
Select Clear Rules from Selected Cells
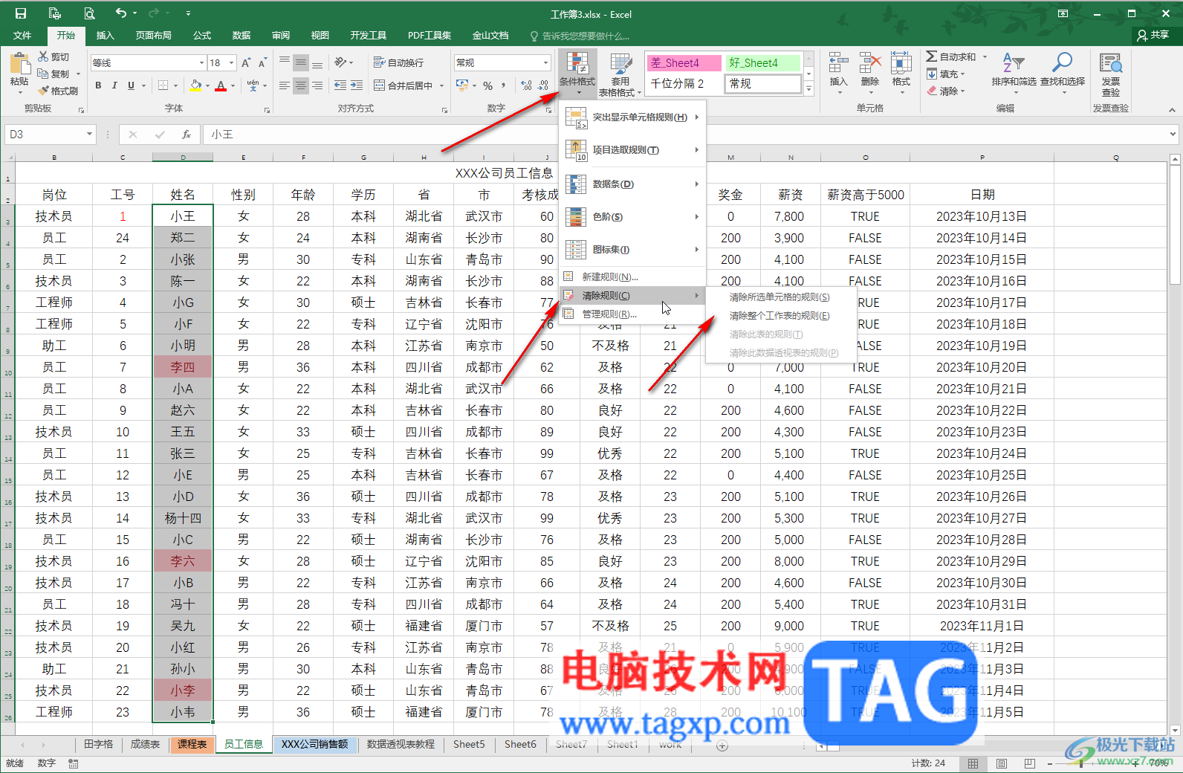coord(780,297)
